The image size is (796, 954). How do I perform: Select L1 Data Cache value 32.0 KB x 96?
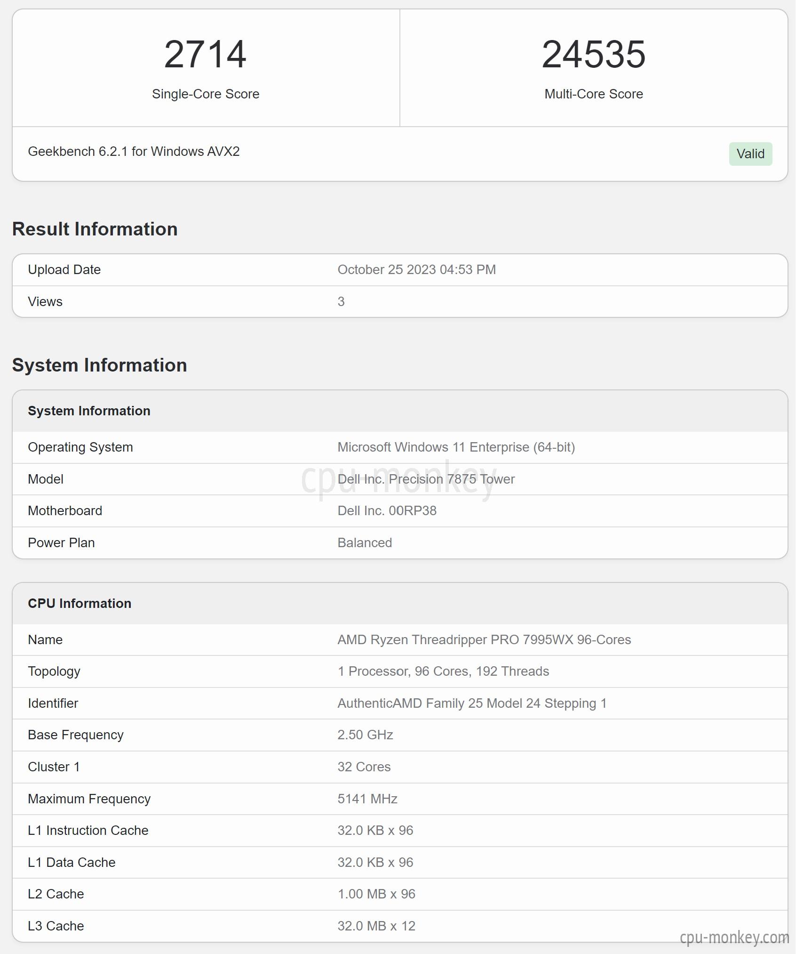pos(375,863)
